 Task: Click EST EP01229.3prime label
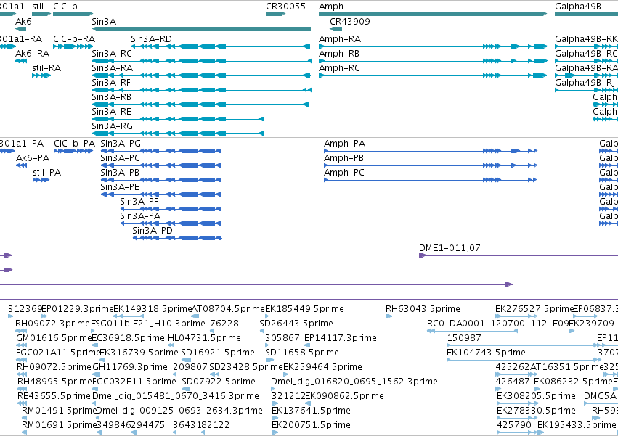(x=77, y=309)
